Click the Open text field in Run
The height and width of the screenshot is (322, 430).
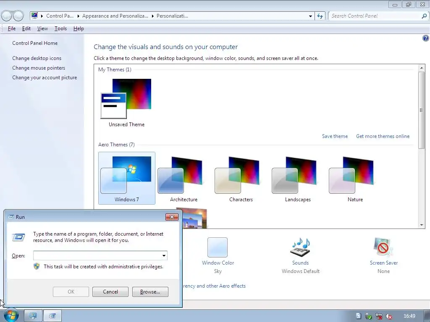click(x=97, y=256)
